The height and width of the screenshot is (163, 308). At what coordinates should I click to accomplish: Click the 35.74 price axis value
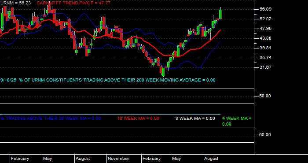[x=265, y=58]
